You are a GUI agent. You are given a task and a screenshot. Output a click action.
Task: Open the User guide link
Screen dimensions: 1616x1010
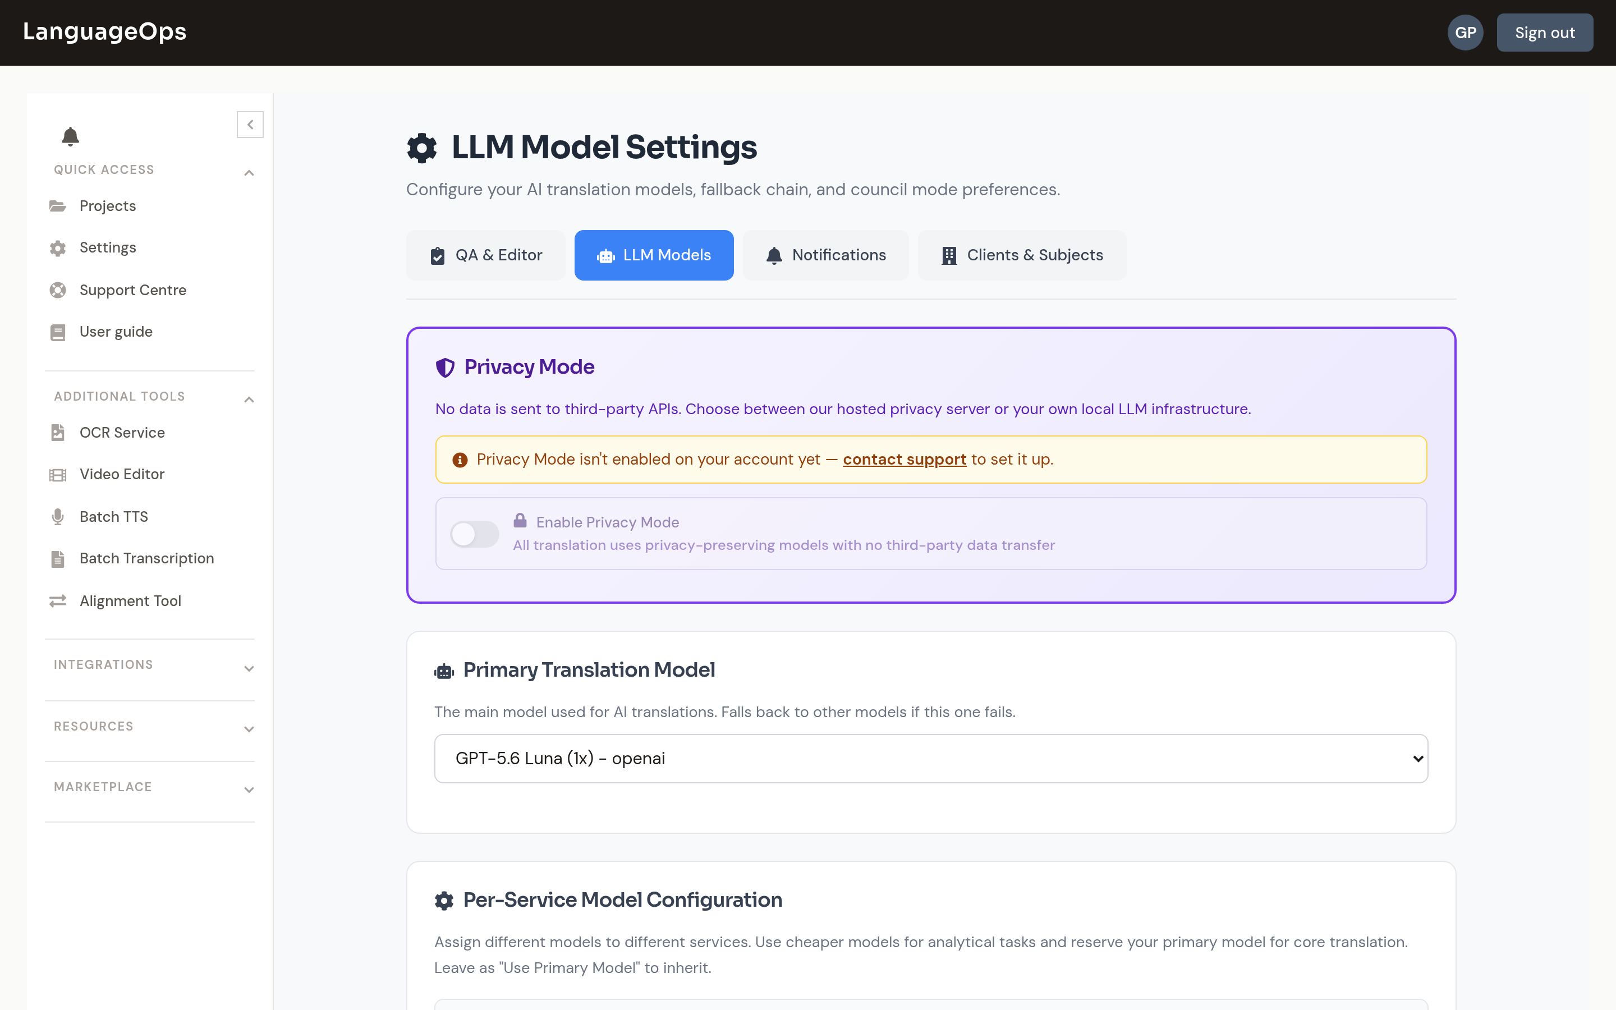tap(116, 332)
